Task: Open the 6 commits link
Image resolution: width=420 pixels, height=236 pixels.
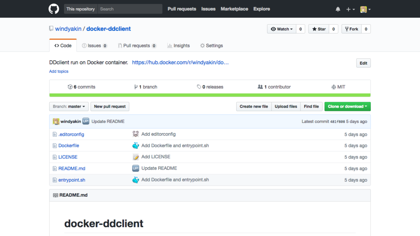Action: [x=82, y=87]
